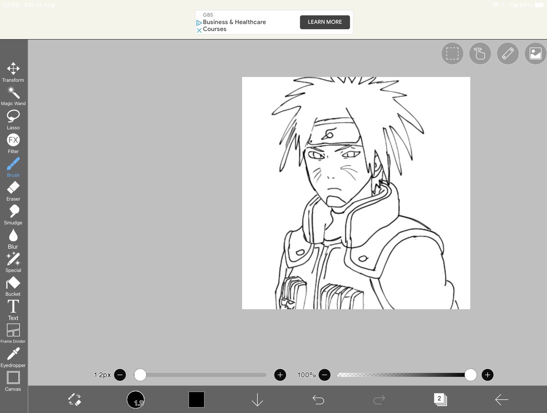Tap LEARN MORE on the GBS ad
Viewport: 547px width, 413px height.
325,22
